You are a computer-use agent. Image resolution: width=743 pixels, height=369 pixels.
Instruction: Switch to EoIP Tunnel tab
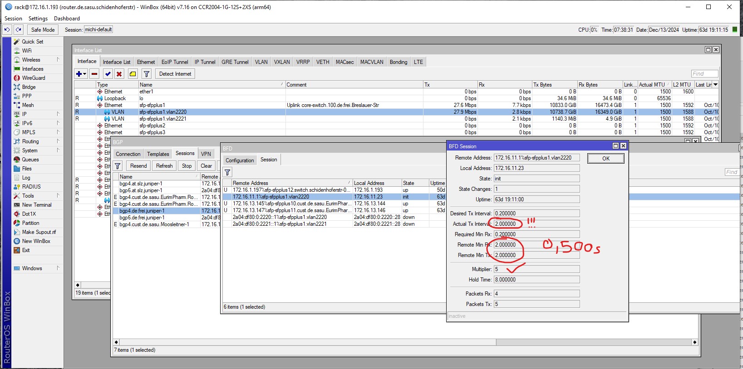[175, 62]
